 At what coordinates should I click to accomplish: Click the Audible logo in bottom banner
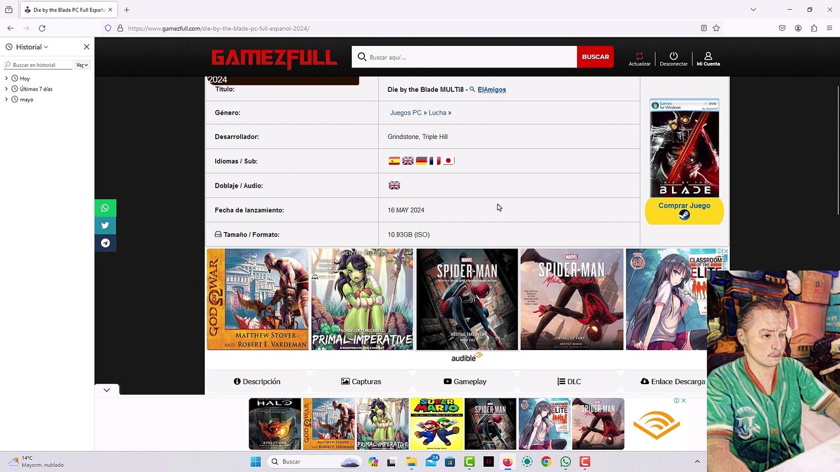(656, 424)
